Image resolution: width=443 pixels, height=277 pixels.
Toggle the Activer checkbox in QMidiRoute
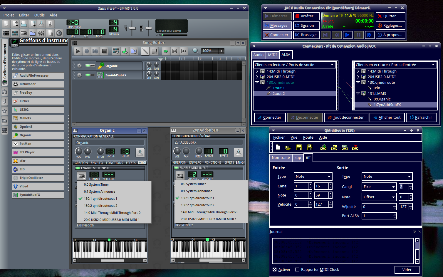pos(275,270)
